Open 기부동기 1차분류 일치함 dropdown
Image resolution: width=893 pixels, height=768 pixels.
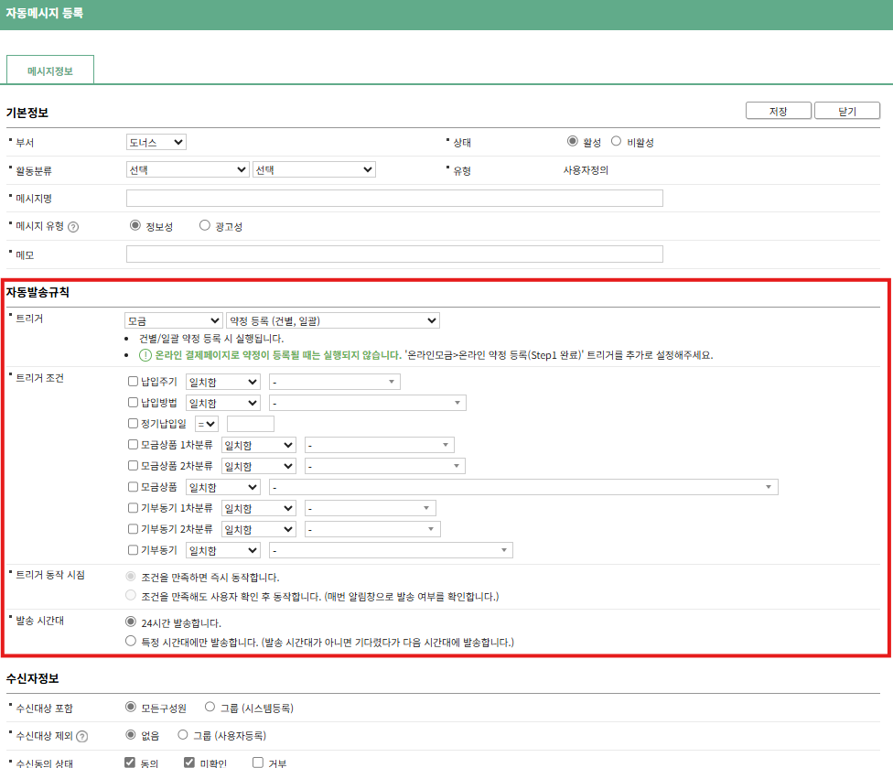point(259,508)
